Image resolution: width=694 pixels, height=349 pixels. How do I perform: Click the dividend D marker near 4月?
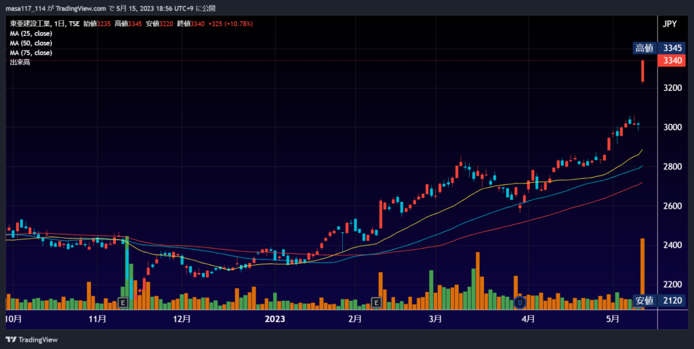(x=520, y=302)
